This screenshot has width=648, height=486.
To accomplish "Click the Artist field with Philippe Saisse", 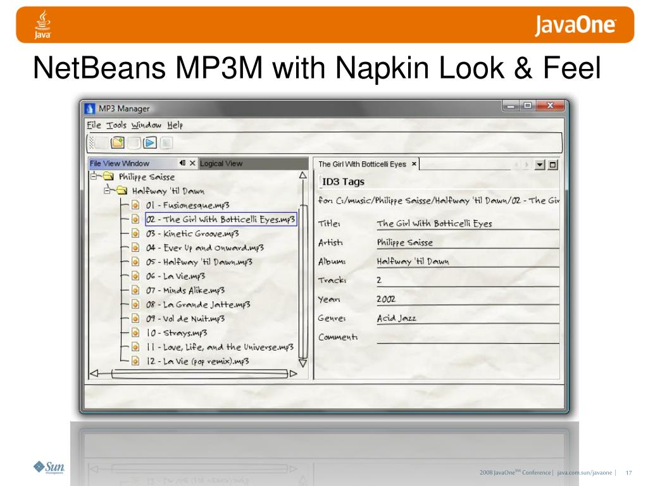I will [x=468, y=242].
